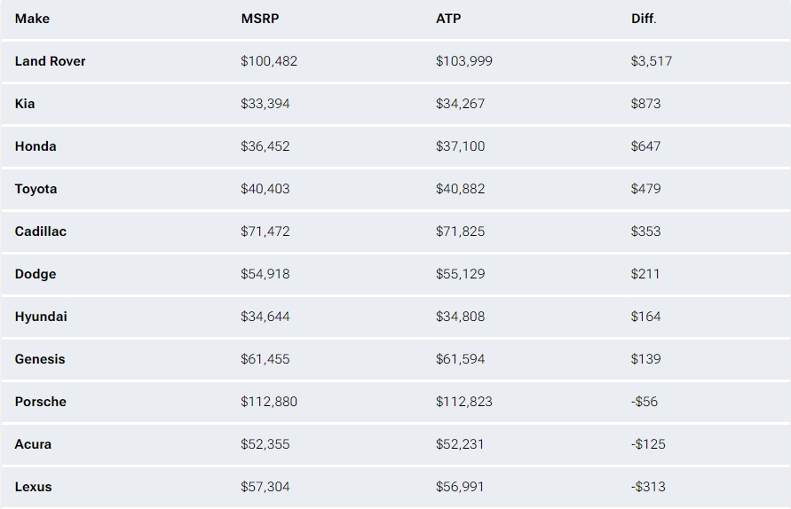Viewport: 791px width, 509px height.
Task: Select Lexus MSRP value $57,304
Action: (x=265, y=487)
